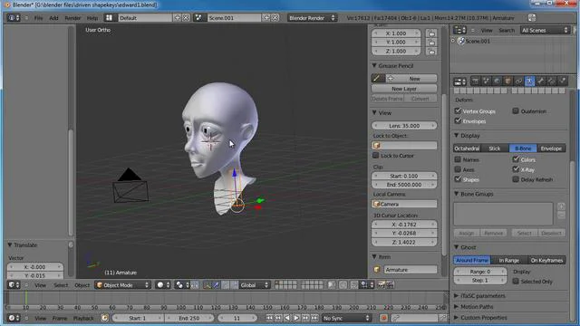580x326 pixels.
Task: Click the OpenGL render animation icon
Action: (x=390, y=285)
